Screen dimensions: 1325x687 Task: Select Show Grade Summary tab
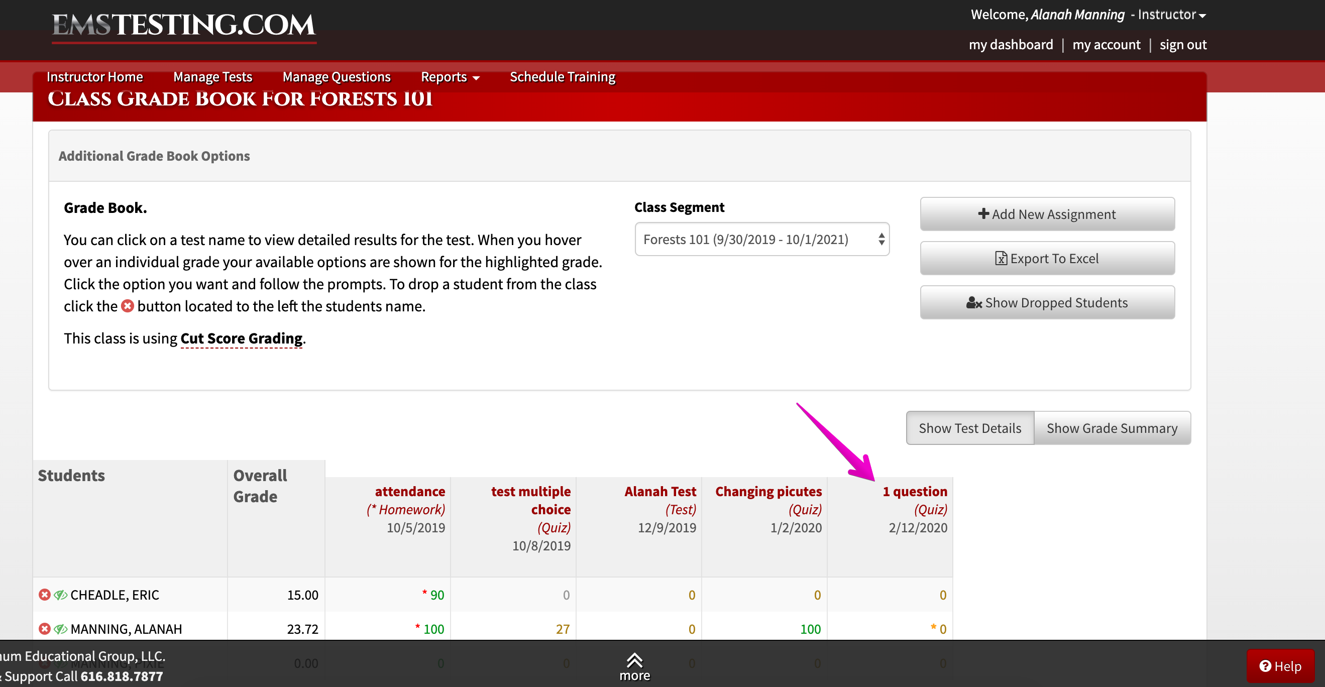1112,428
